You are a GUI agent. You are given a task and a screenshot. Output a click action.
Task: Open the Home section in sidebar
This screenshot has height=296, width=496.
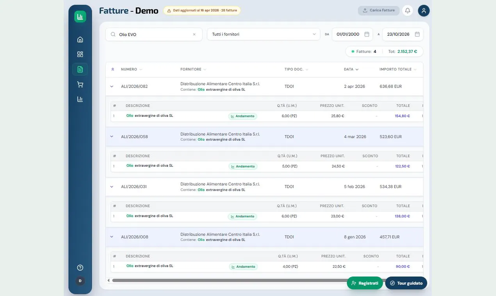(80, 39)
